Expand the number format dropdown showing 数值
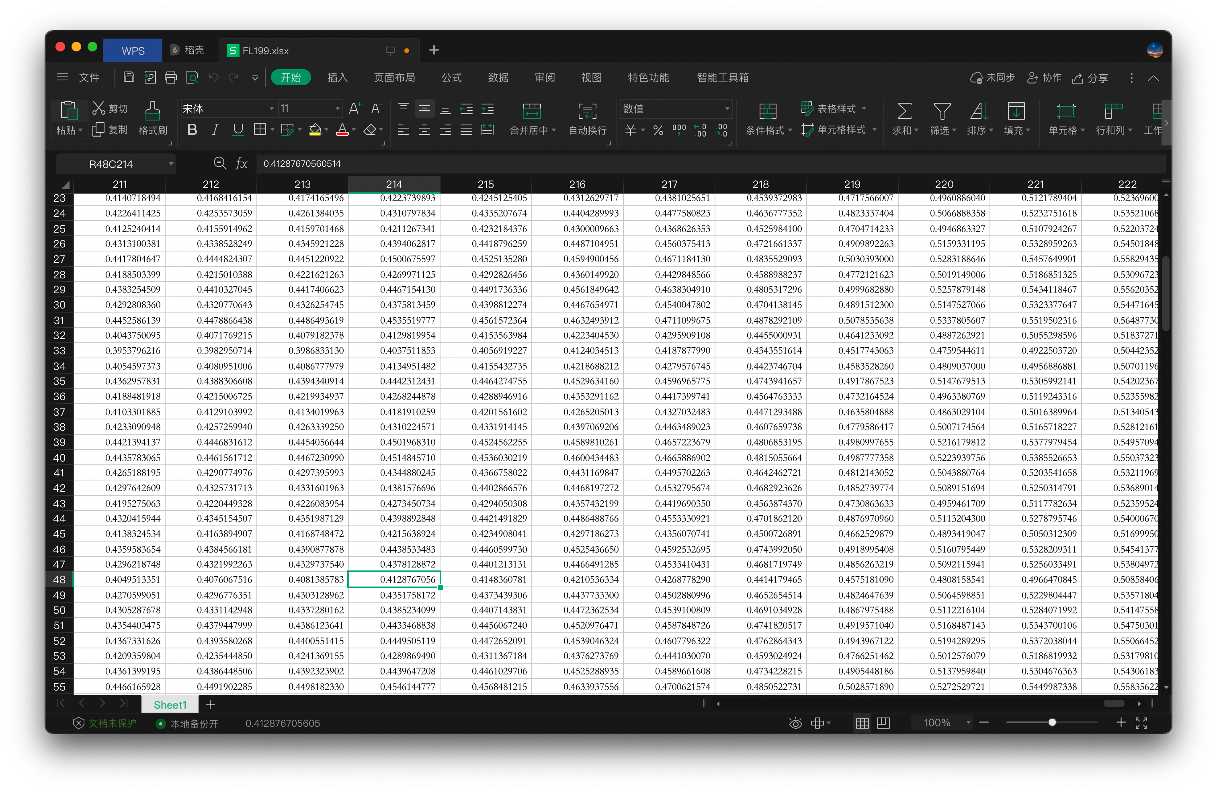Image resolution: width=1217 pixels, height=793 pixels. 727,108
